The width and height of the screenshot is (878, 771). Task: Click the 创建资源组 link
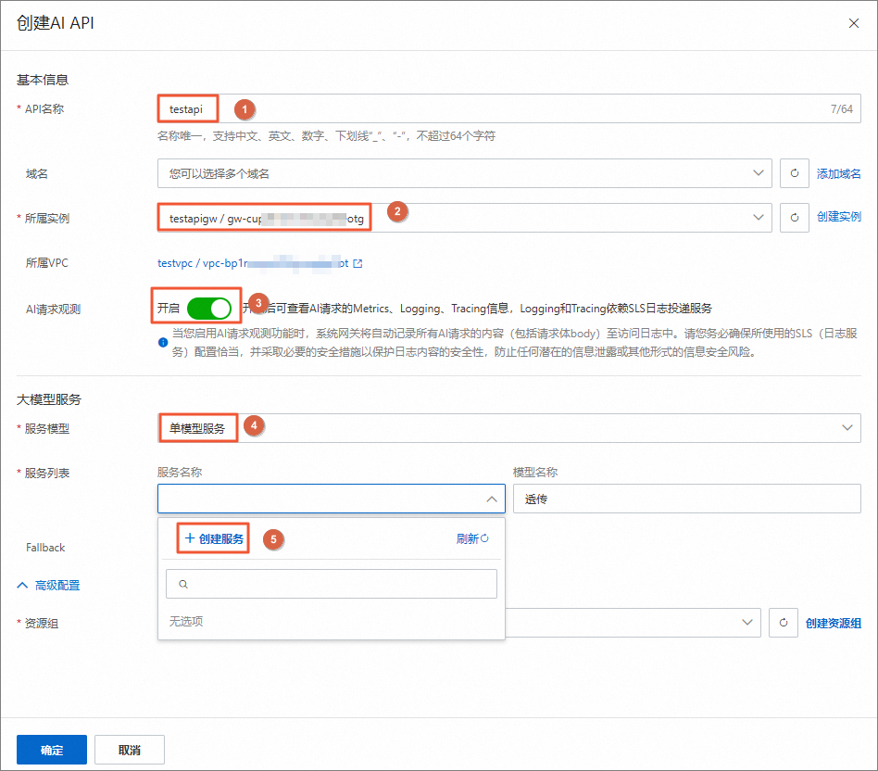pyautogui.click(x=833, y=623)
